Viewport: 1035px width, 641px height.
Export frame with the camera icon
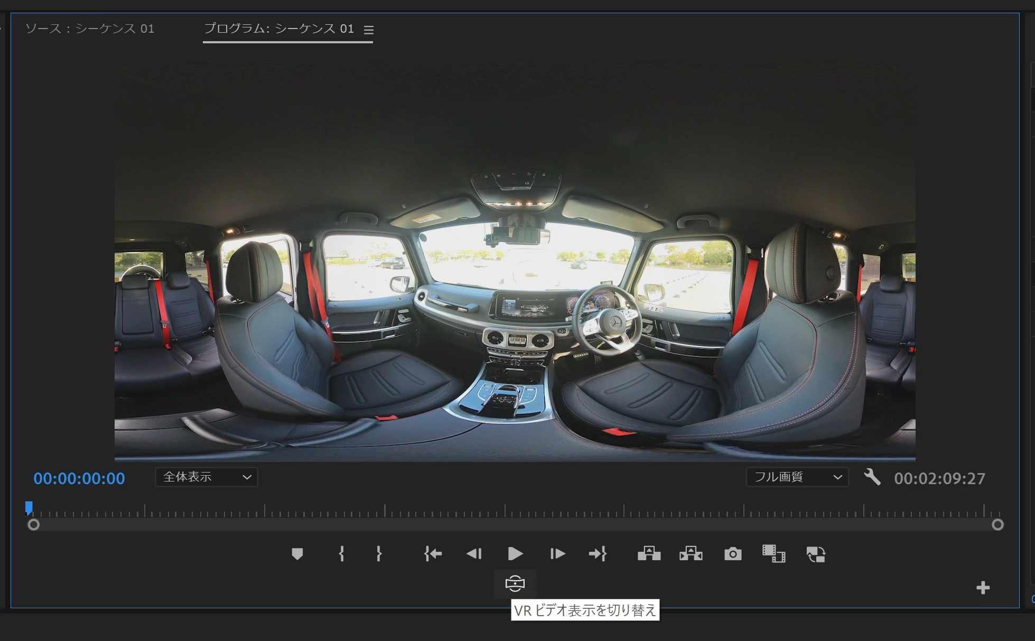[733, 554]
